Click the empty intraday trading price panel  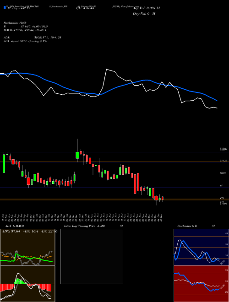tap(92, 256)
